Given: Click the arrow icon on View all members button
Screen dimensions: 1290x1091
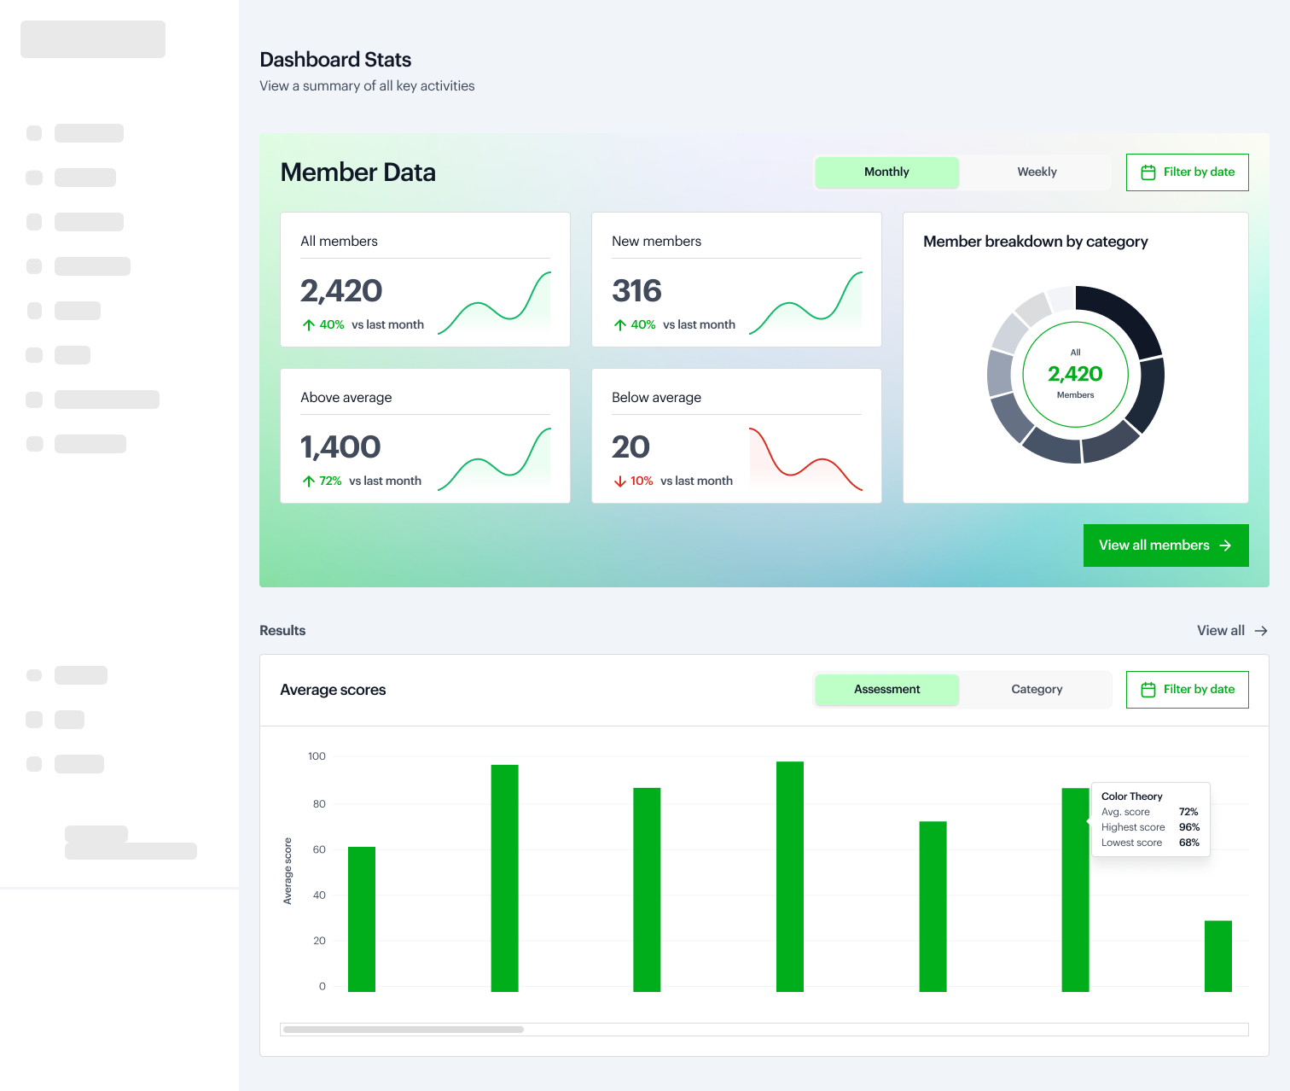Looking at the screenshot, I should click(1227, 545).
